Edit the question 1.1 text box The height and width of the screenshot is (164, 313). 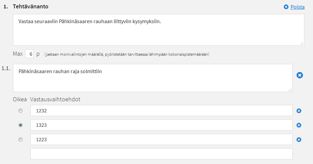pos(153,78)
